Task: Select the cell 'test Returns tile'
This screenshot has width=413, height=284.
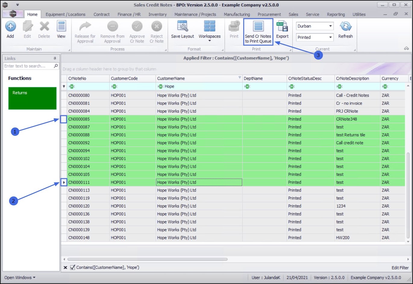Action: point(357,135)
